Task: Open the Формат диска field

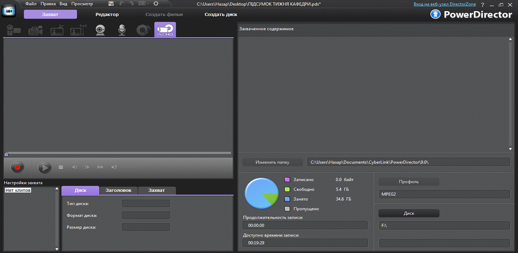Action: [146, 215]
